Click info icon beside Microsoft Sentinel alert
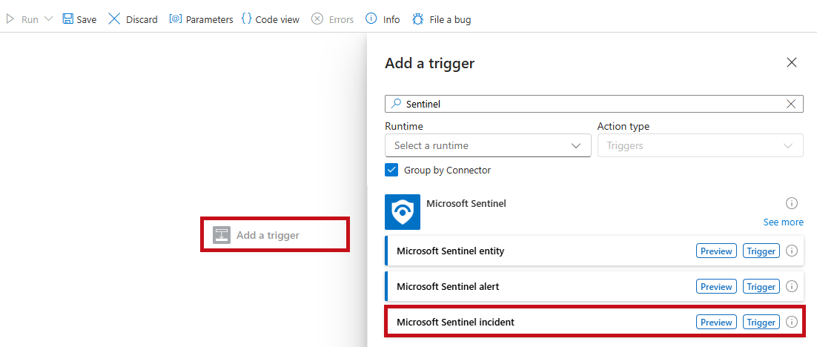Image resolution: width=817 pixels, height=347 pixels. point(792,286)
